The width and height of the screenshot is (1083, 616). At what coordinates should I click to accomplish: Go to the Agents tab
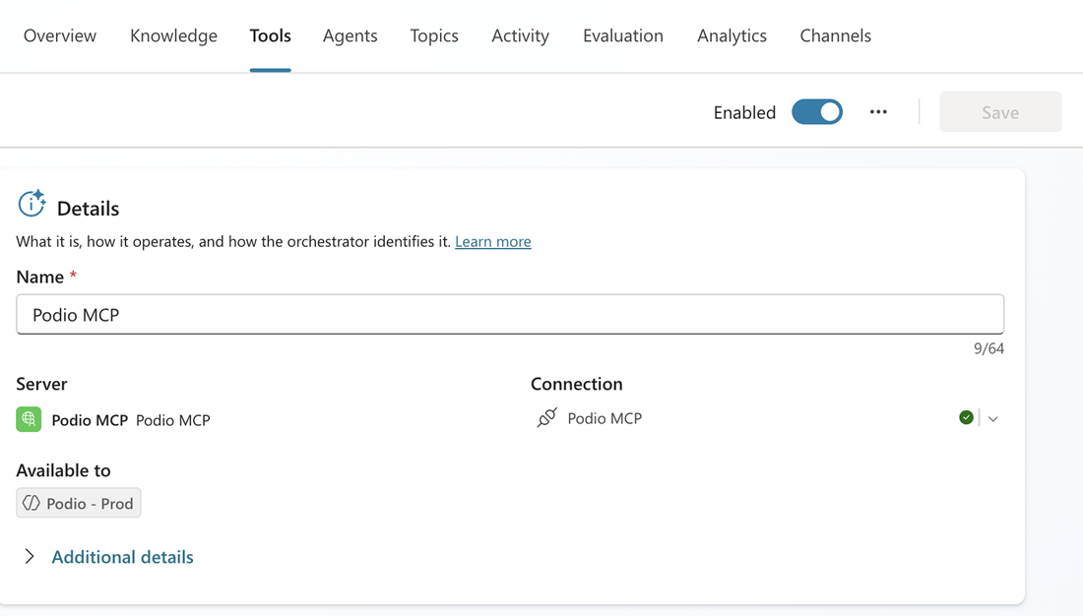click(x=350, y=35)
